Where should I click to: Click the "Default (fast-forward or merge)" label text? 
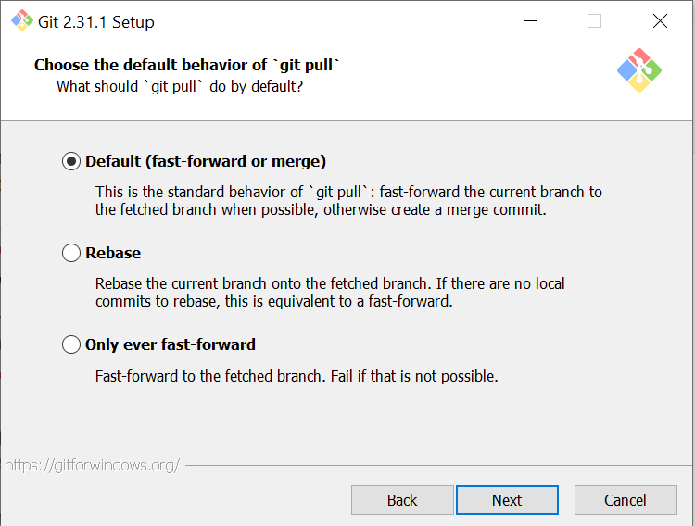(x=206, y=161)
